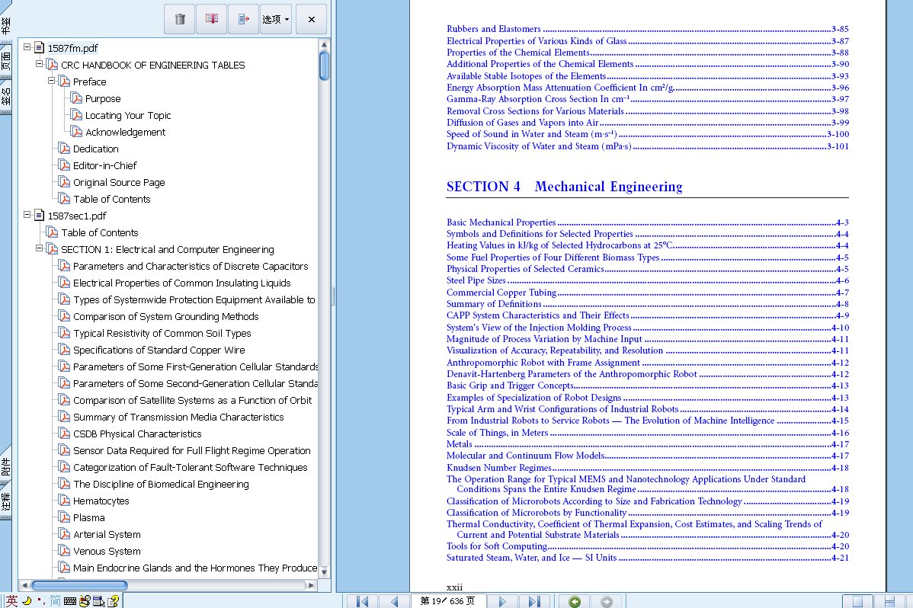This screenshot has width=913, height=608.
Task: Collapse the 1587fm.pdf tree node
Action: coord(27,47)
